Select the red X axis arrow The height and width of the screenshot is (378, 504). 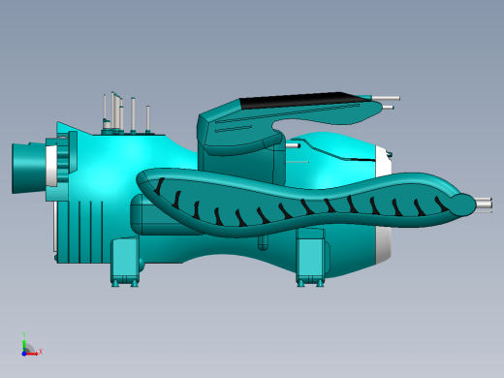coord(32,354)
